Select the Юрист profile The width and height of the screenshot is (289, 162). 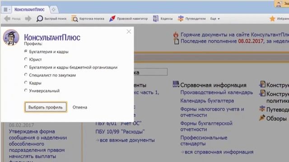click(x=26, y=59)
